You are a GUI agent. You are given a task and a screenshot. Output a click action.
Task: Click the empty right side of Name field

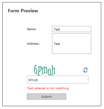click(76, 29)
